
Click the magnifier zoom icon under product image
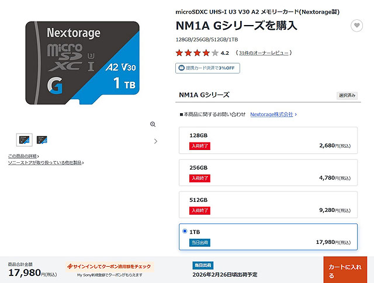(x=153, y=124)
